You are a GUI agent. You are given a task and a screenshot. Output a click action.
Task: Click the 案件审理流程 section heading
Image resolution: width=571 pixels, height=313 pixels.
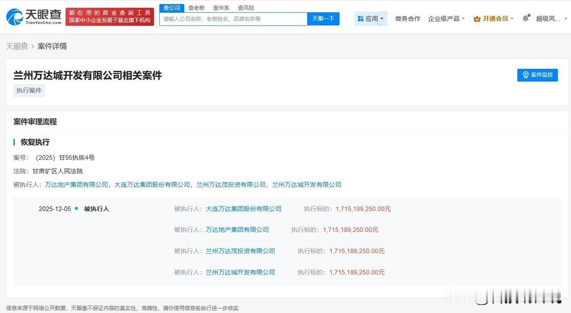point(35,122)
